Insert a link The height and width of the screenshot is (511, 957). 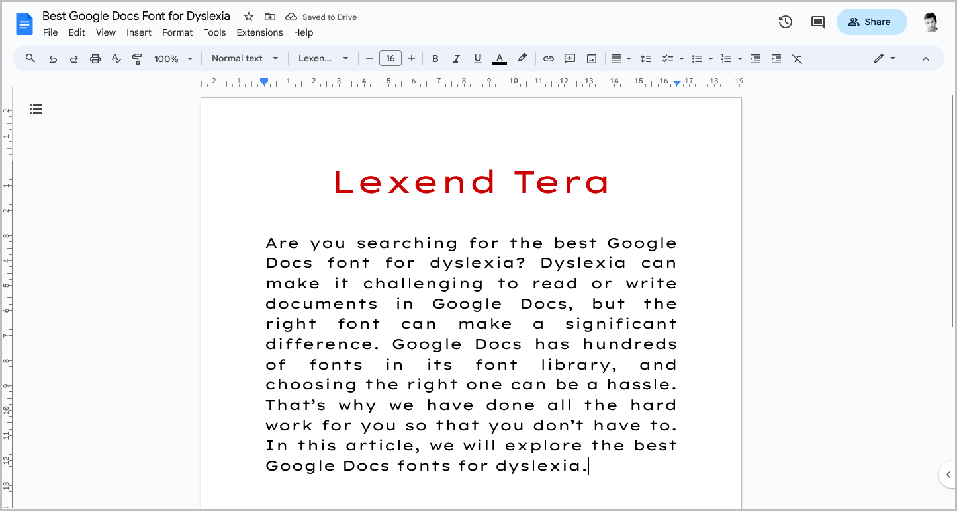pyautogui.click(x=549, y=59)
